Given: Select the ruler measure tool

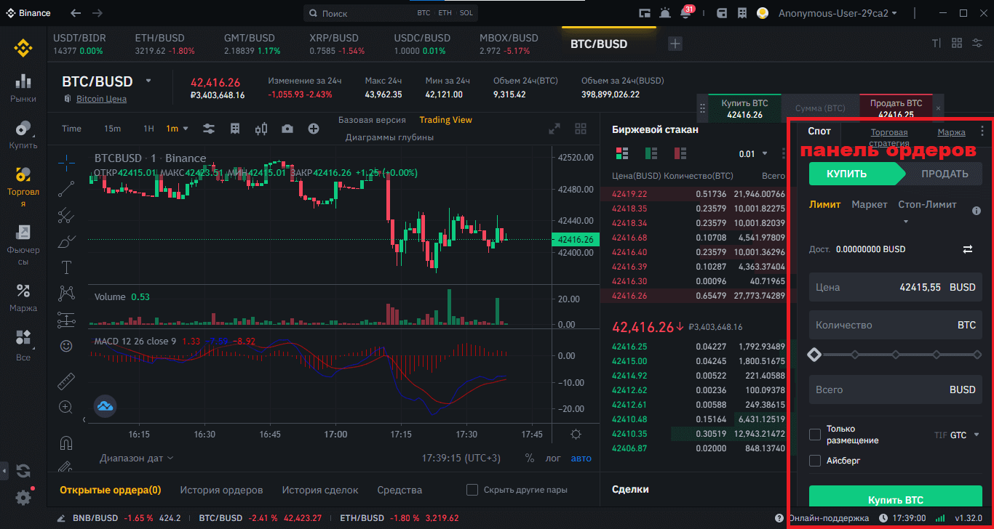Looking at the screenshot, I should point(66,381).
